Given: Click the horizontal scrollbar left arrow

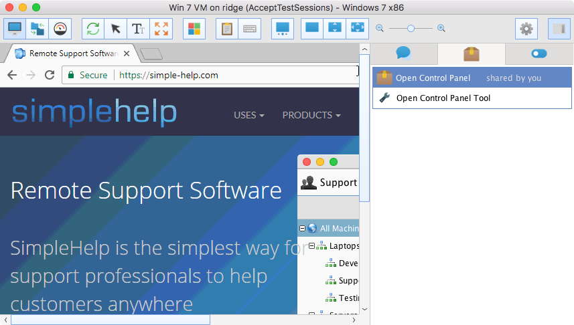Looking at the screenshot, I should [x=5, y=320].
